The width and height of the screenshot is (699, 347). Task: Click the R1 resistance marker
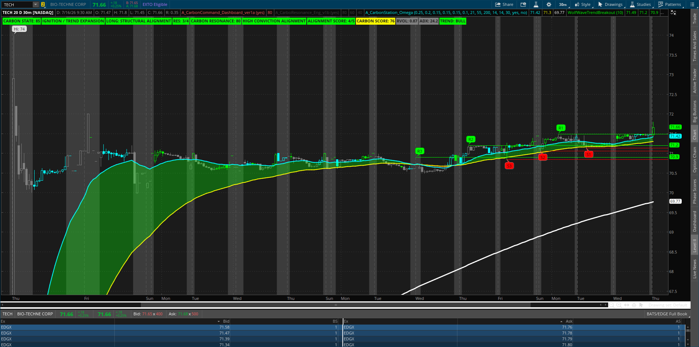[x=561, y=128]
